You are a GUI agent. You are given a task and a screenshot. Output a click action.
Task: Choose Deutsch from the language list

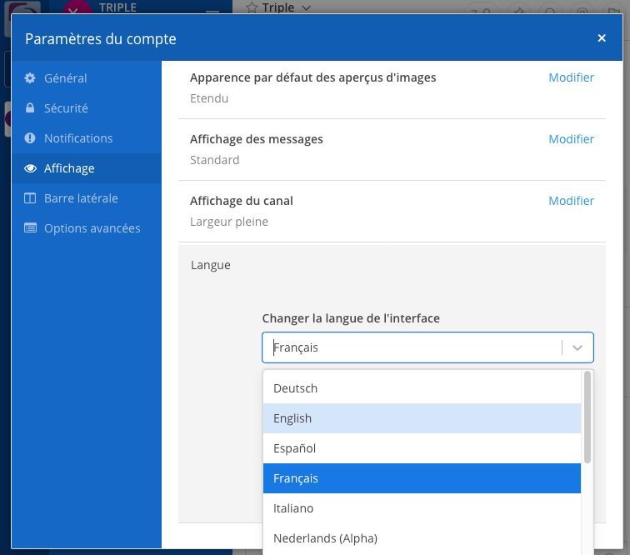tap(422, 388)
